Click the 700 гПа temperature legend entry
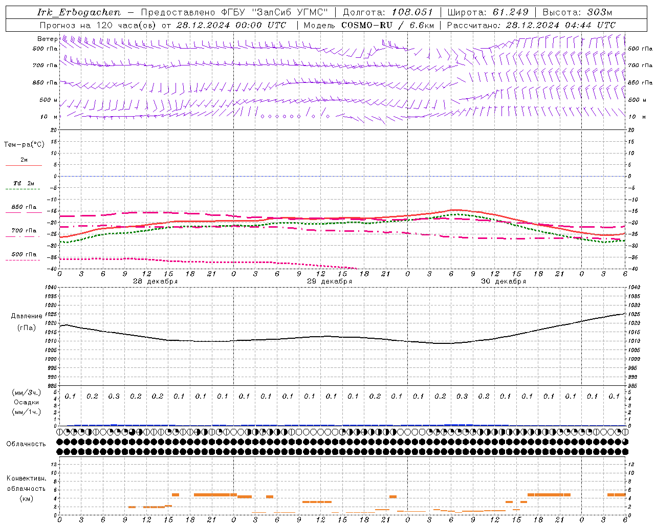Image resolution: width=655 pixels, height=524 pixels. click(24, 231)
